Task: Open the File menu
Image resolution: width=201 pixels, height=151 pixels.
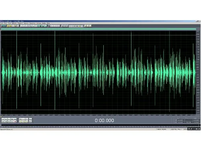Action: (2, 23)
